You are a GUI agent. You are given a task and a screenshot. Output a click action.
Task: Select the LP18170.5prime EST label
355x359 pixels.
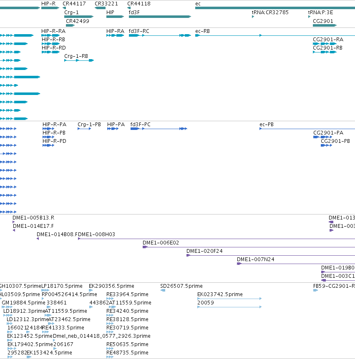[62, 286]
